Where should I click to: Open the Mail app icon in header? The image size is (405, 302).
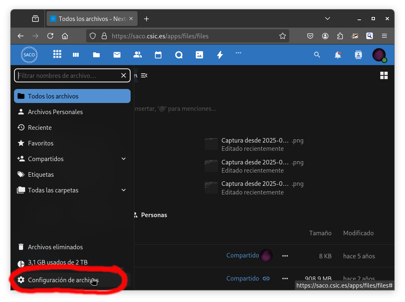point(117,55)
